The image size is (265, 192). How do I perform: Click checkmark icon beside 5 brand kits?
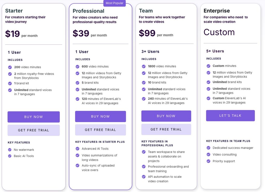click(77, 83)
